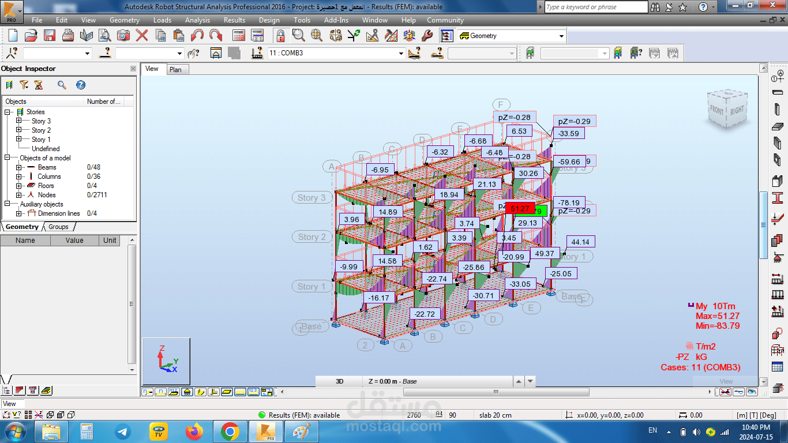Click the Results (FEM): available status

pyautogui.click(x=299, y=415)
